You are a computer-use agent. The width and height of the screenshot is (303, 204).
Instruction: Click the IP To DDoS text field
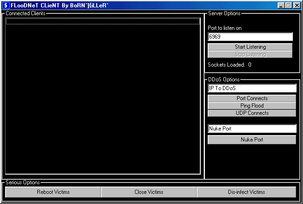(252, 88)
